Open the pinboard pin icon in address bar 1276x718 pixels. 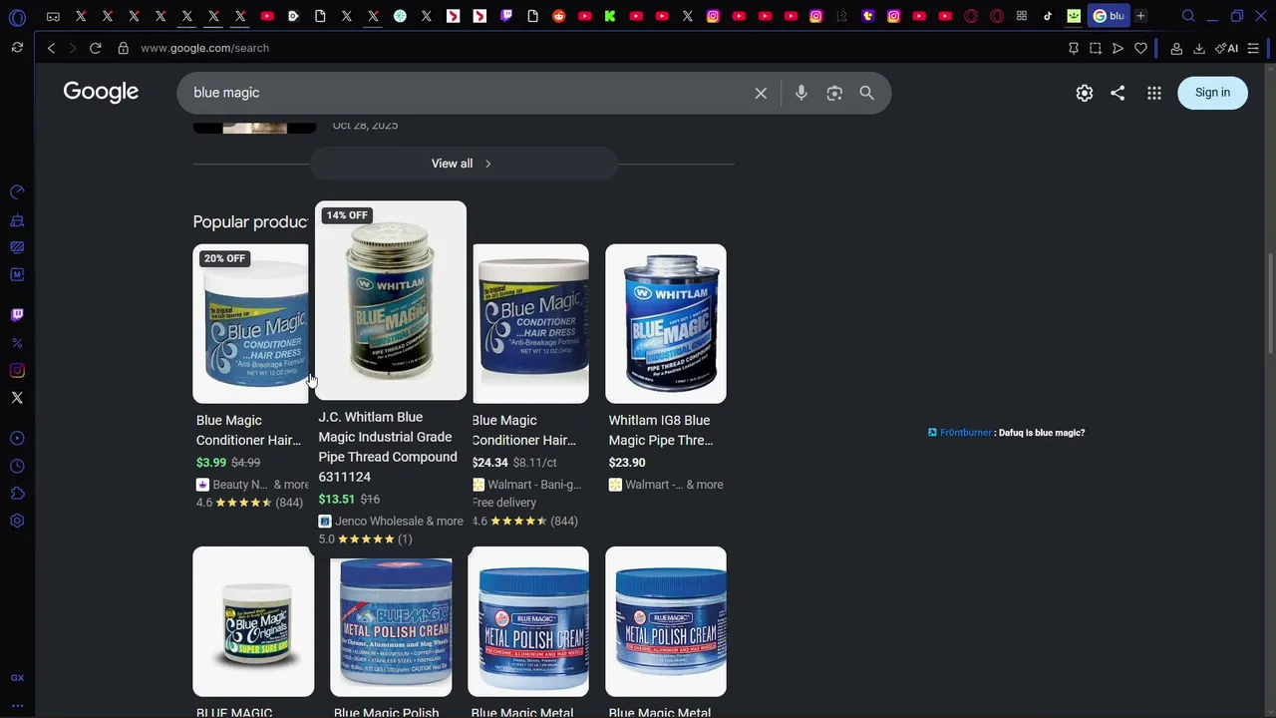tap(1074, 48)
